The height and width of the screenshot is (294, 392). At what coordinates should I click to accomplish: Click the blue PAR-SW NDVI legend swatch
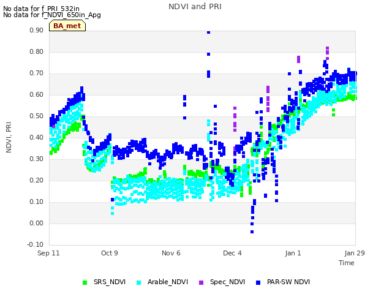point(258,283)
